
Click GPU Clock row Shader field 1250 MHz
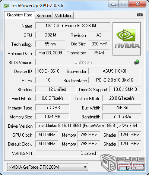tap(130, 135)
